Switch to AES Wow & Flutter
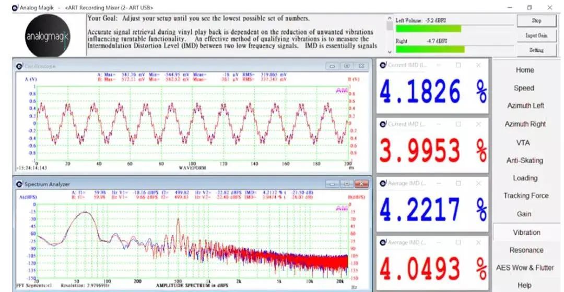Image resolution: width=564 pixels, height=292 pixels. click(x=525, y=268)
